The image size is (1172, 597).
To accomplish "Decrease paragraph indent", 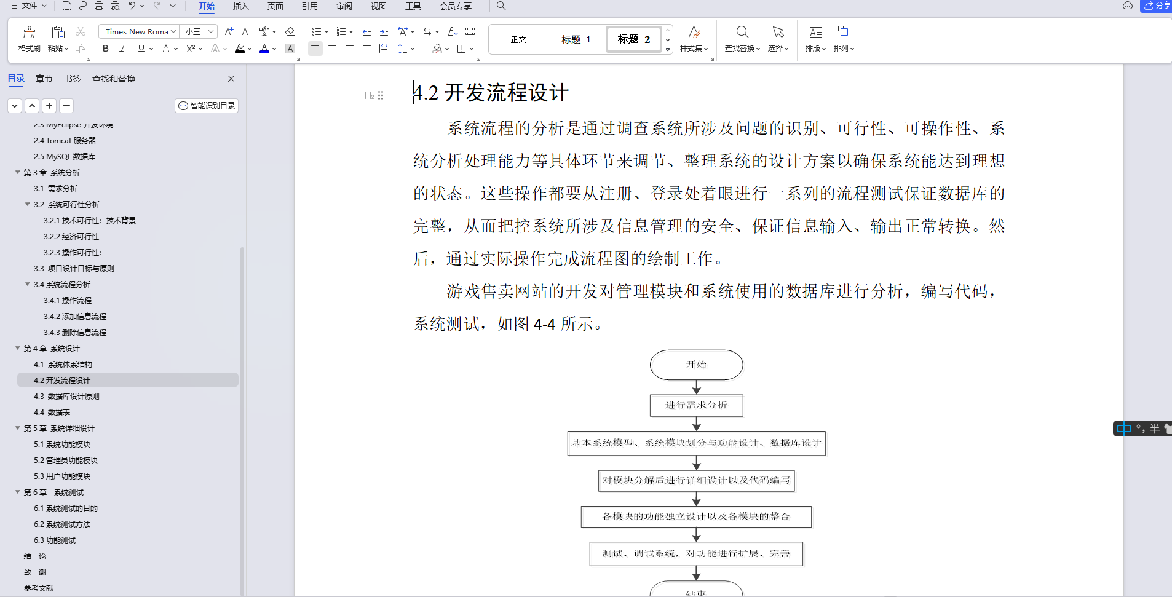I will point(366,31).
